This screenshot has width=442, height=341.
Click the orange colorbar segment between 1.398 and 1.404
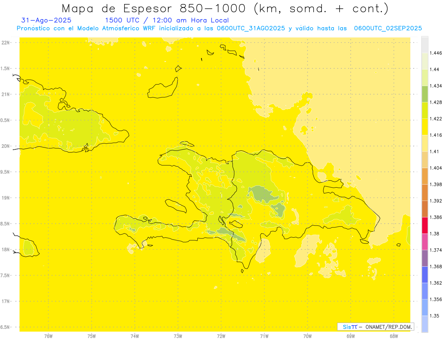425,176
